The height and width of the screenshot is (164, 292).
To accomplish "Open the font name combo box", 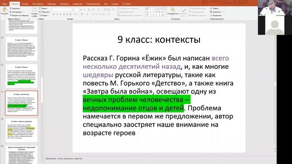I will [62, 10].
